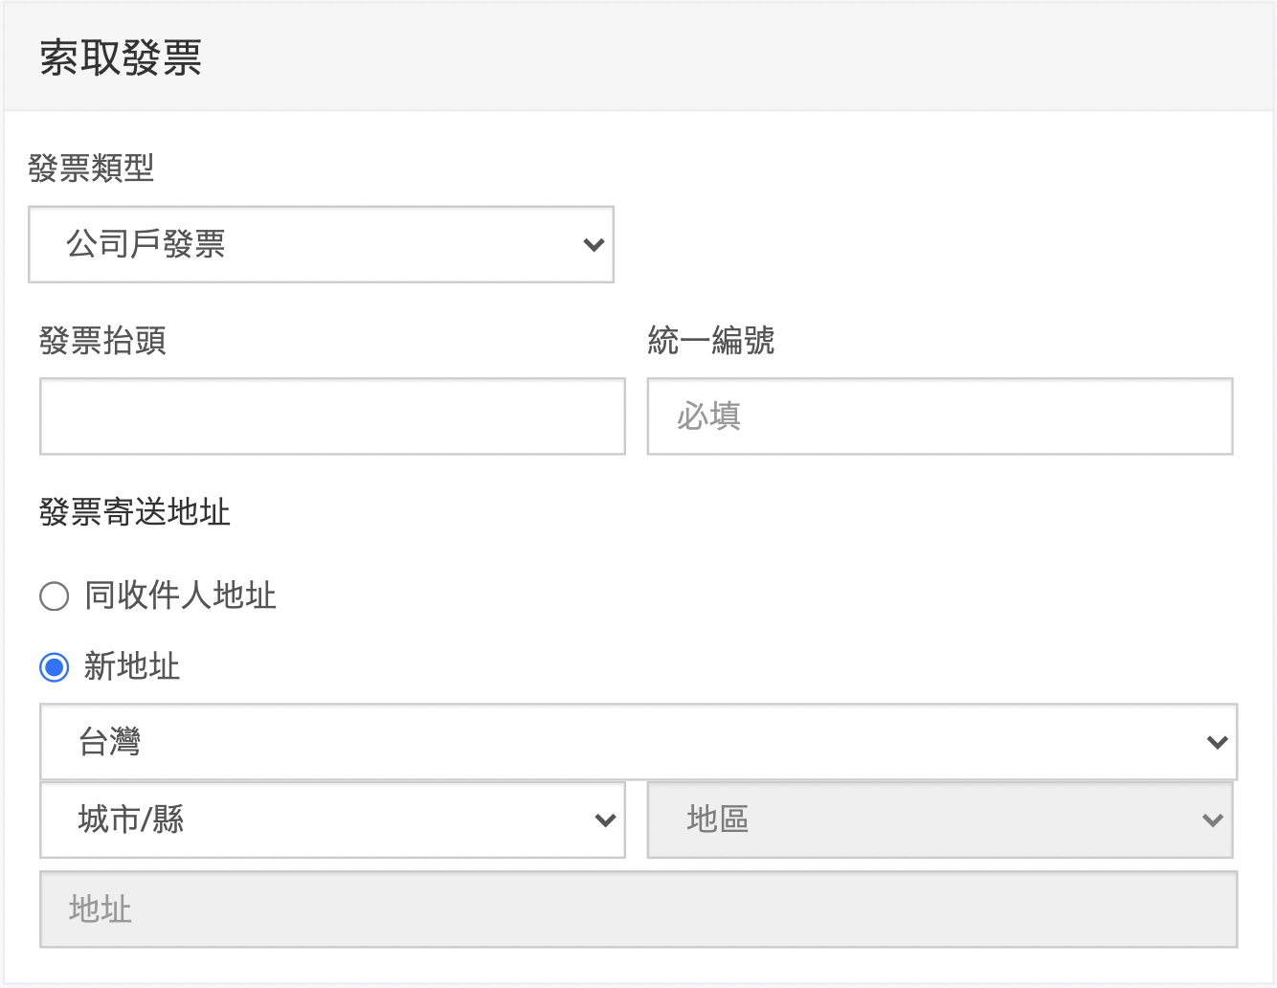This screenshot has height=988, width=1277.
Task: Click the 發票抬頭 text input field
Action: pyautogui.click(x=332, y=416)
